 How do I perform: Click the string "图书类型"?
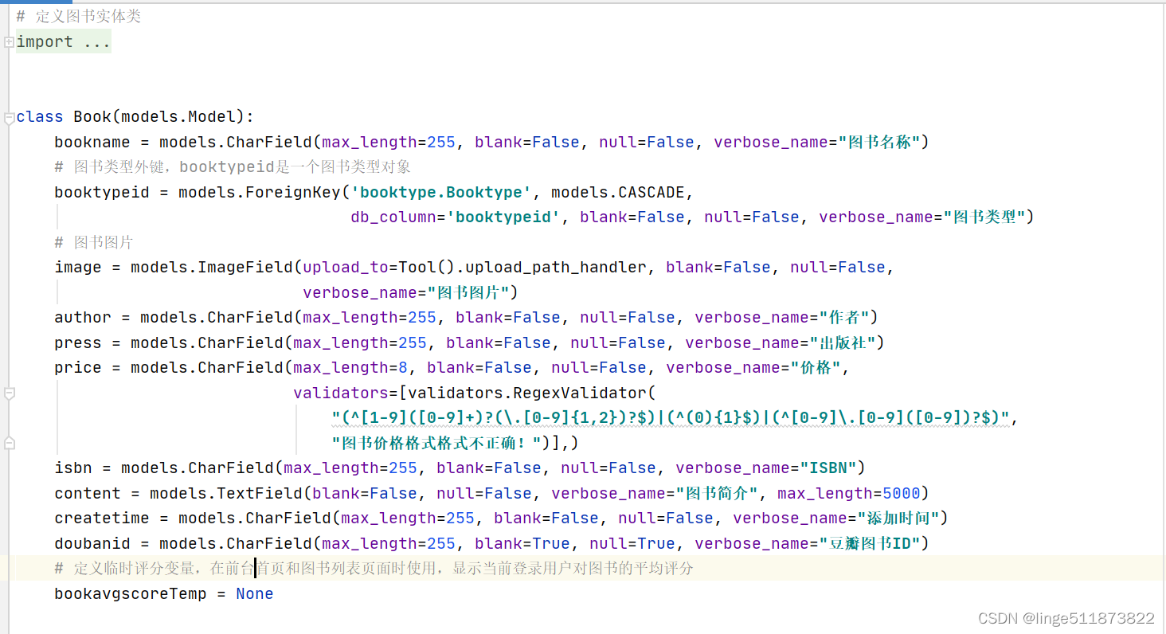[984, 217]
